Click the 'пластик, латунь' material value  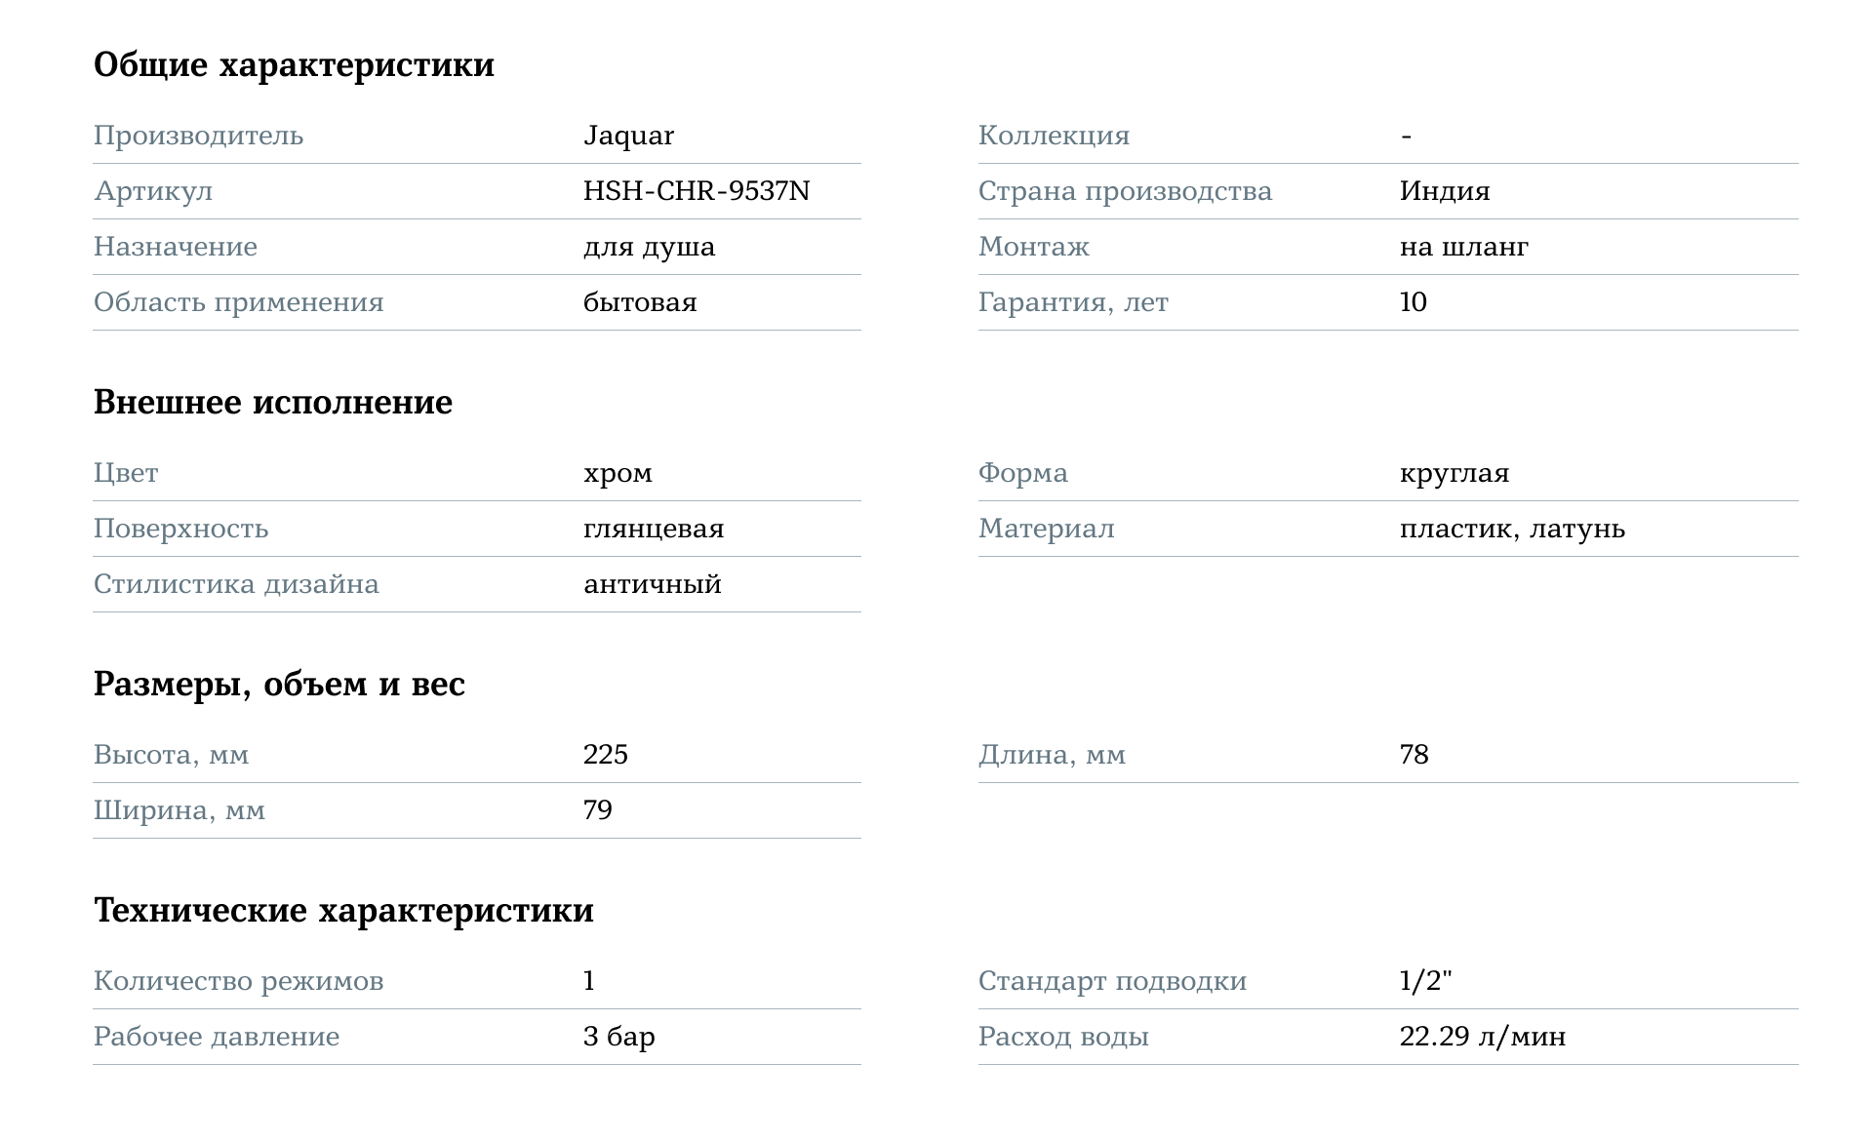[x=1512, y=529]
